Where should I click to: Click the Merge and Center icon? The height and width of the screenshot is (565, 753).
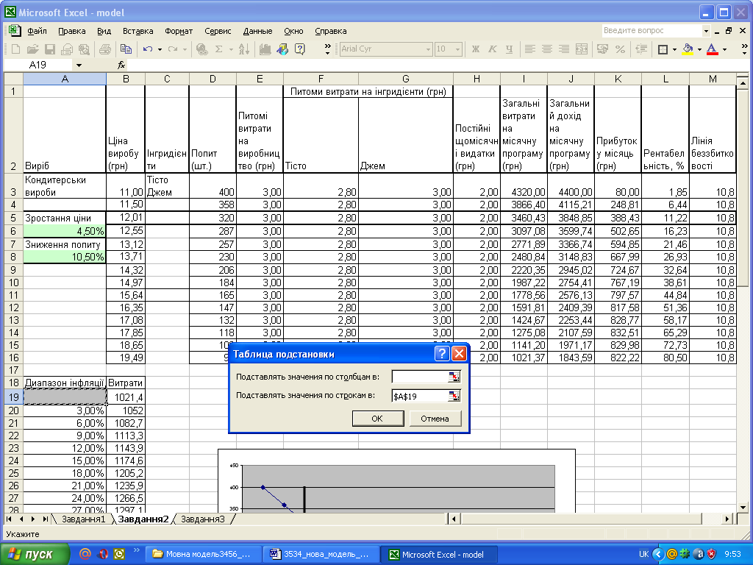click(x=582, y=49)
